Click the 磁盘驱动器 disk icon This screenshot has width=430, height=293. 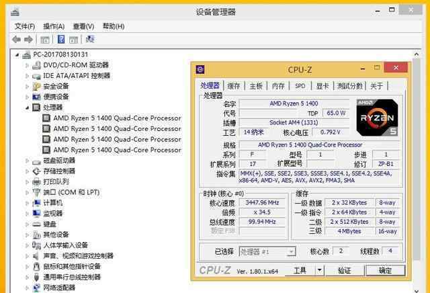click(36, 161)
